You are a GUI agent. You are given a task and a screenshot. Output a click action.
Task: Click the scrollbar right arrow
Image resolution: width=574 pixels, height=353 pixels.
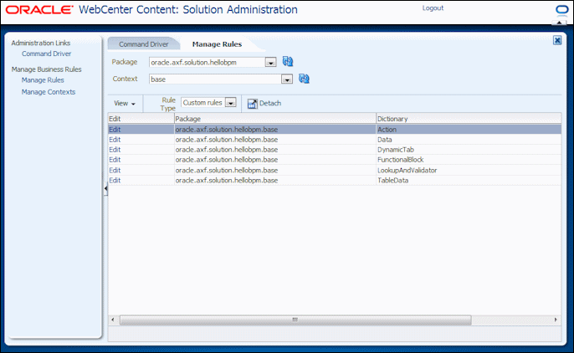(556, 320)
